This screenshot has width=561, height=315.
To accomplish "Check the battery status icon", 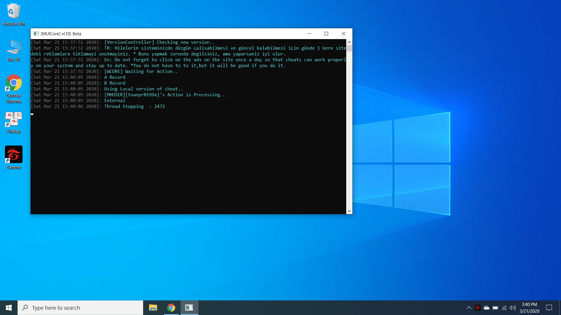I will click(x=495, y=308).
